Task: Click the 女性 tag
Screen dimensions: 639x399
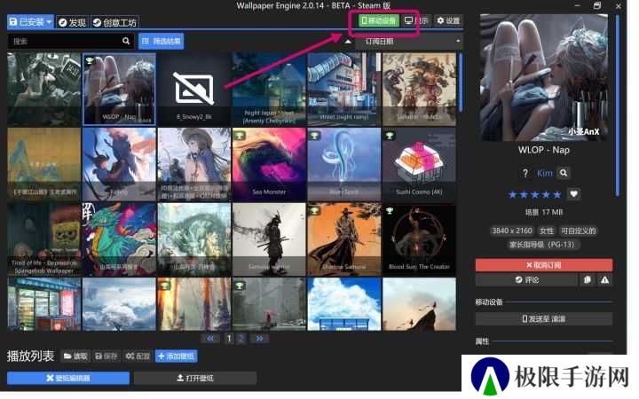Action: click(x=547, y=231)
